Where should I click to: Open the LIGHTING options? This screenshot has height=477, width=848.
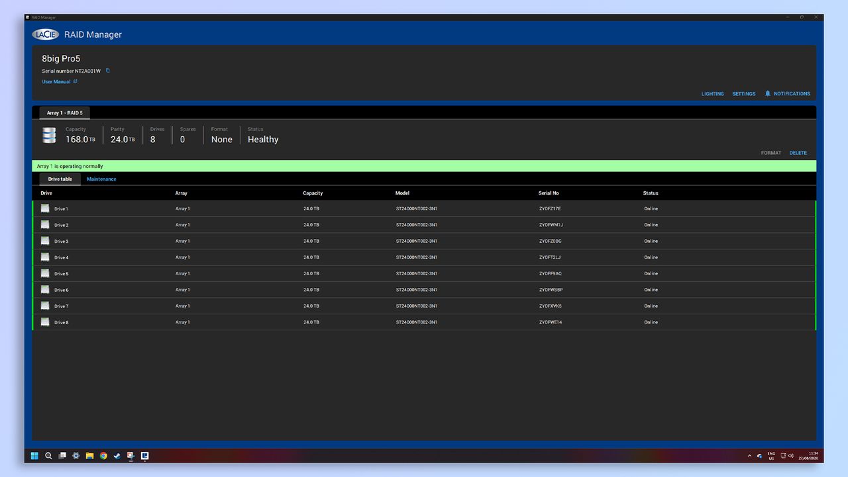pyautogui.click(x=713, y=94)
